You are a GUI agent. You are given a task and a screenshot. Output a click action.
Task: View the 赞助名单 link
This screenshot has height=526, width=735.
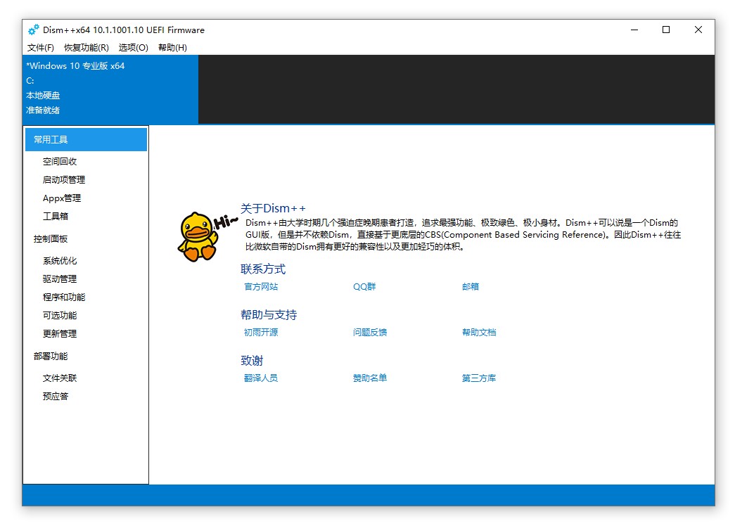click(x=370, y=378)
